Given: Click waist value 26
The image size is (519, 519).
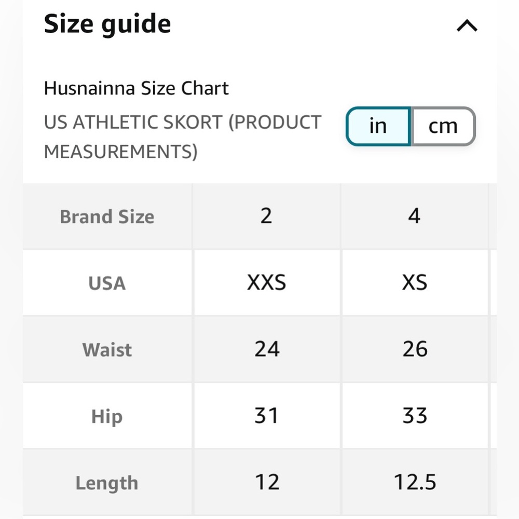Looking at the screenshot, I should 415,349.
